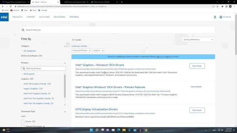
Task: Select All Categories in the filter
Action: tap(30, 51)
